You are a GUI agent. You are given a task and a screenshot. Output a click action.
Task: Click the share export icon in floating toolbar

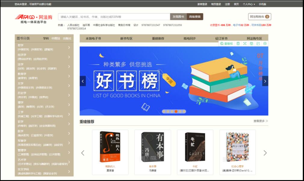click(258, 44)
